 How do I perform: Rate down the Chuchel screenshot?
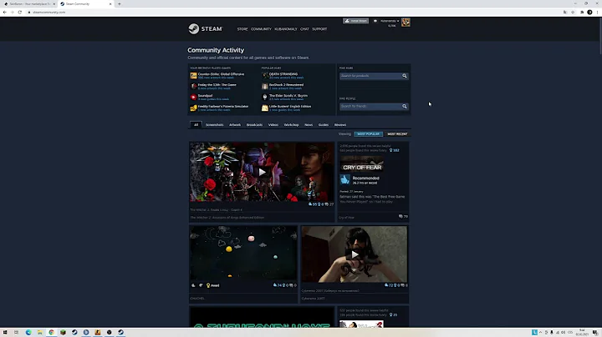pos(201,285)
